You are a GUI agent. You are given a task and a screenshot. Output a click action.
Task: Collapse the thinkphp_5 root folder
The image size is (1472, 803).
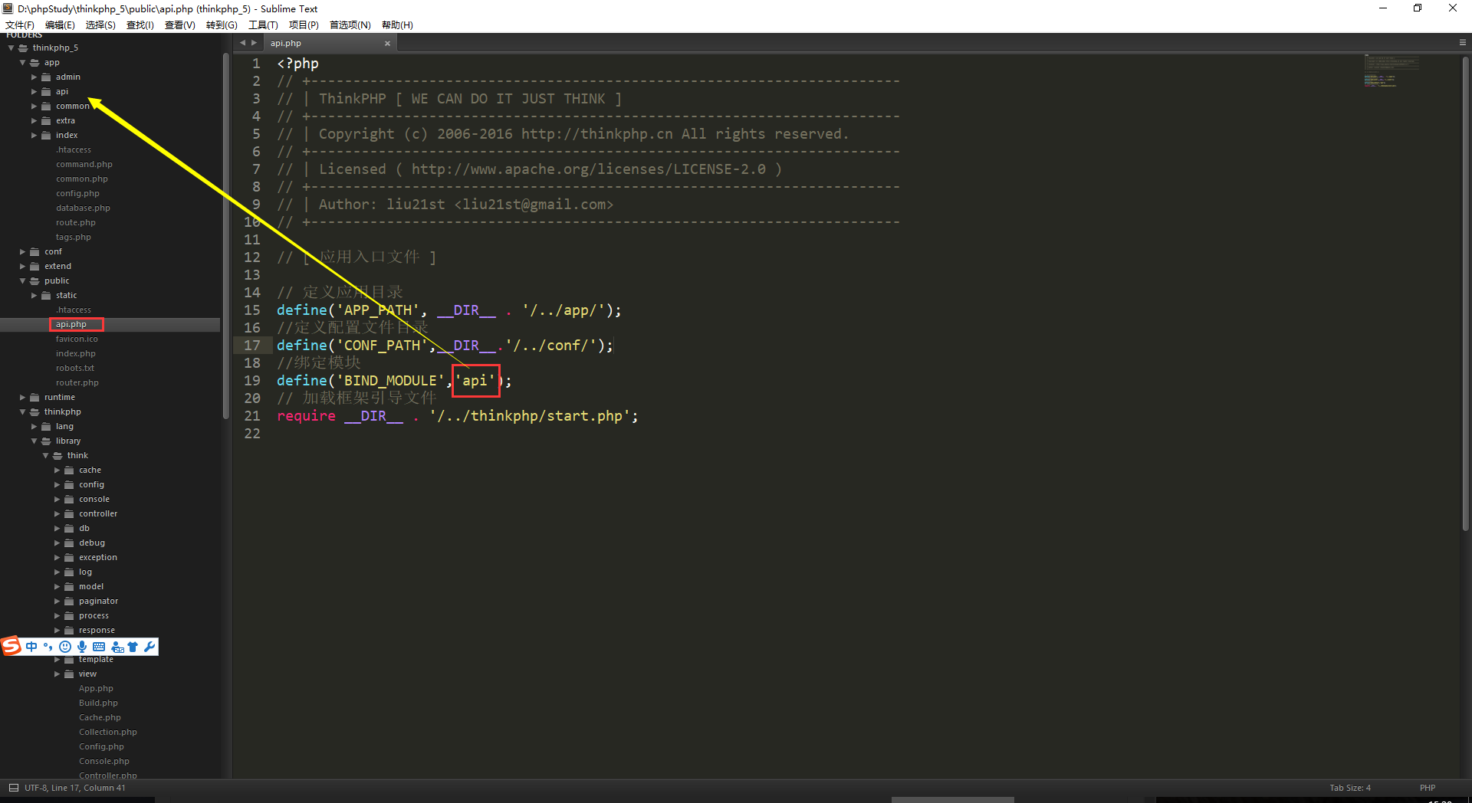(11, 48)
